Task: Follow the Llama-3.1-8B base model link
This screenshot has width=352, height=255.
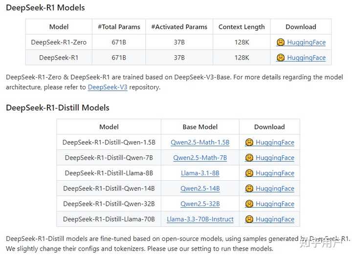Action: coord(200,173)
